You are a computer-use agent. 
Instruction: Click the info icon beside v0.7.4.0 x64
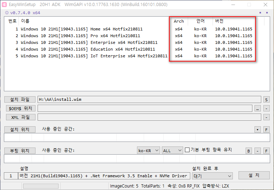click(x=7, y=13)
